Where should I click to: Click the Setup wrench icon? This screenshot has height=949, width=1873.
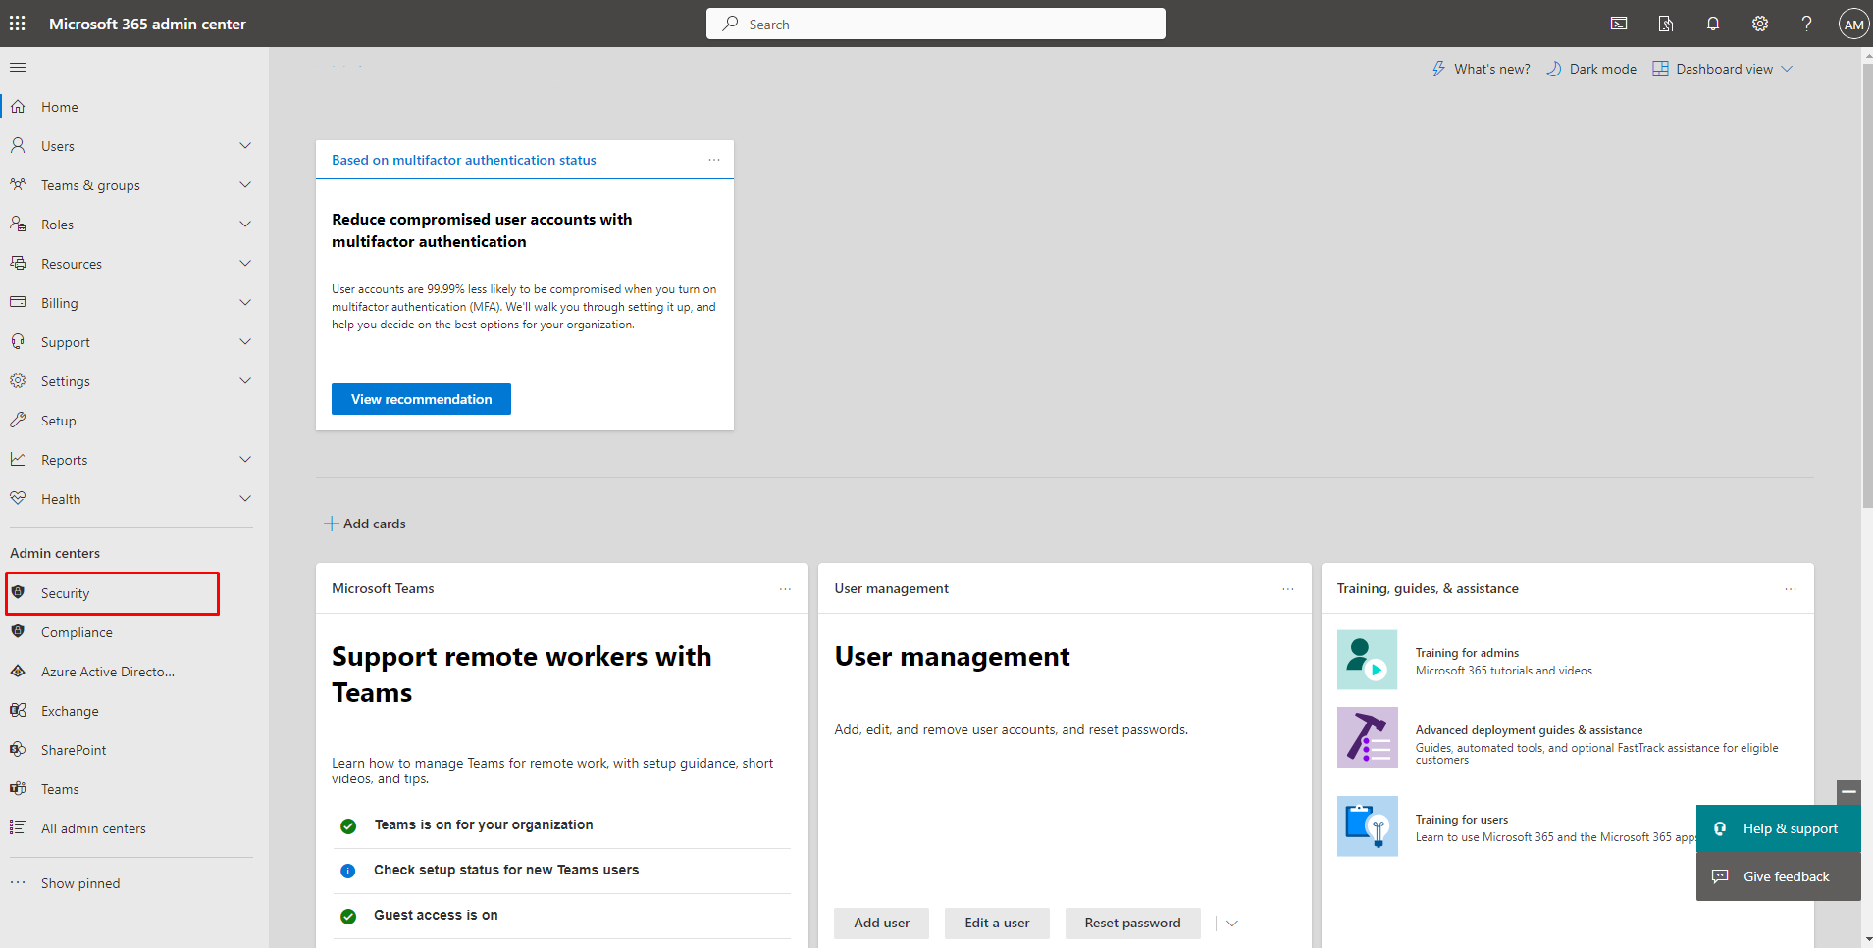coord(18,420)
